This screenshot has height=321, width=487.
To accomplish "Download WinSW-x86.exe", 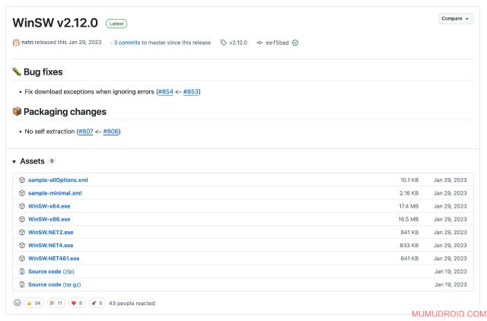I will (49, 219).
